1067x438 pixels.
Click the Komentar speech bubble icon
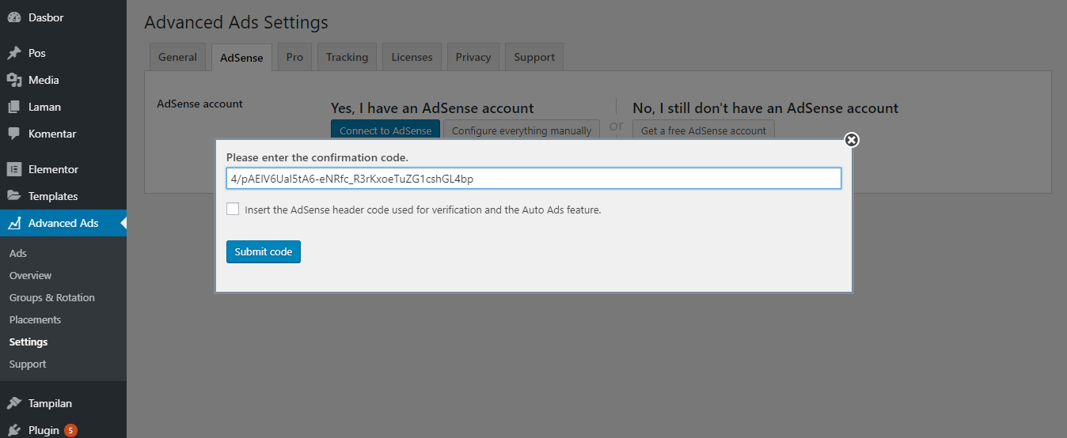click(14, 134)
